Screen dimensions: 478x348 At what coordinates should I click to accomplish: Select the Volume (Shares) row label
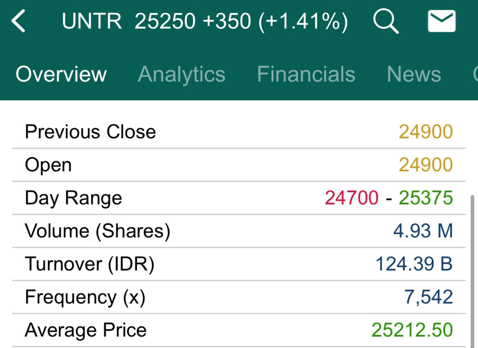coord(97,231)
